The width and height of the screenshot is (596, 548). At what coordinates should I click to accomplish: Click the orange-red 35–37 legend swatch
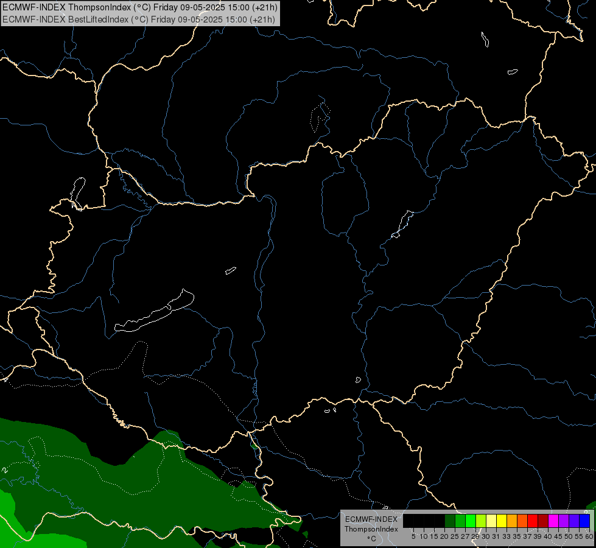522,521
